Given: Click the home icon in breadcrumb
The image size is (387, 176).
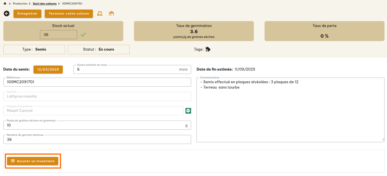Looking at the screenshot, I should (5, 4).
